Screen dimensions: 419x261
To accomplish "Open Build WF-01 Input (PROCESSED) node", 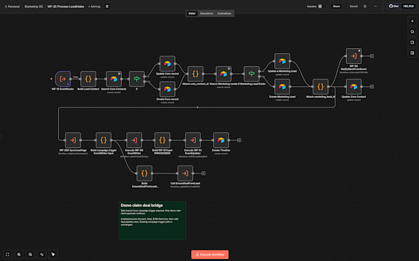I will [162, 140].
